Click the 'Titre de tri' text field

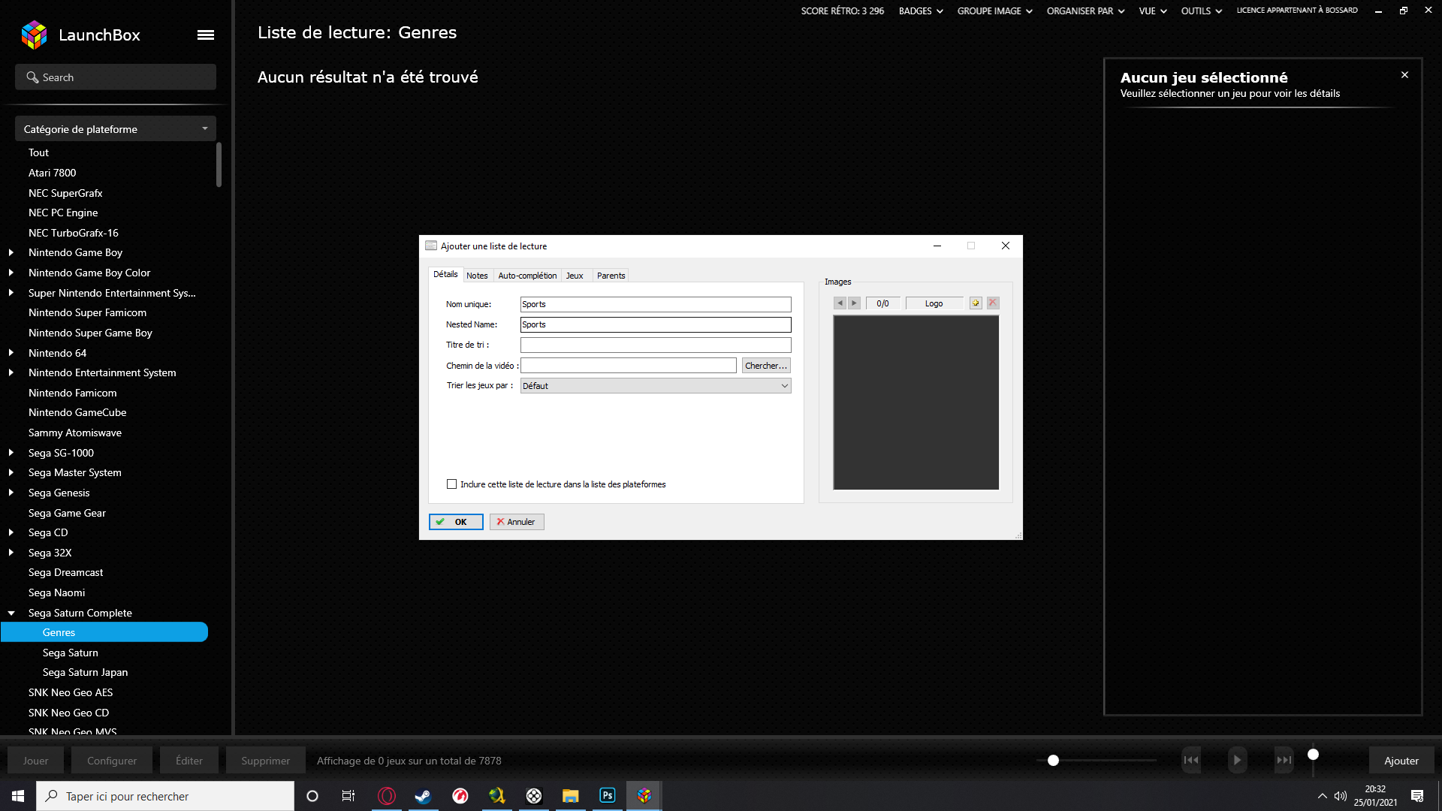656,345
